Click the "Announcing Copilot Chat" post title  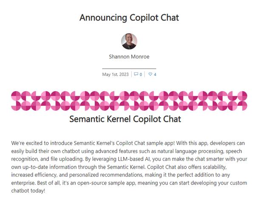pos(129,17)
